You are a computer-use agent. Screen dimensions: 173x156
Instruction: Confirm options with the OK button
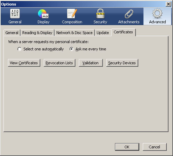click(127, 147)
